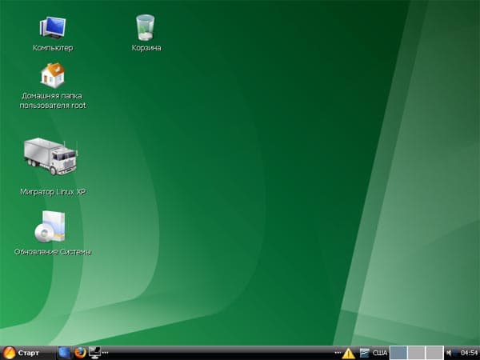Click the show desktop icon beside Старт
This screenshot has height=360, width=480.
[64, 353]
